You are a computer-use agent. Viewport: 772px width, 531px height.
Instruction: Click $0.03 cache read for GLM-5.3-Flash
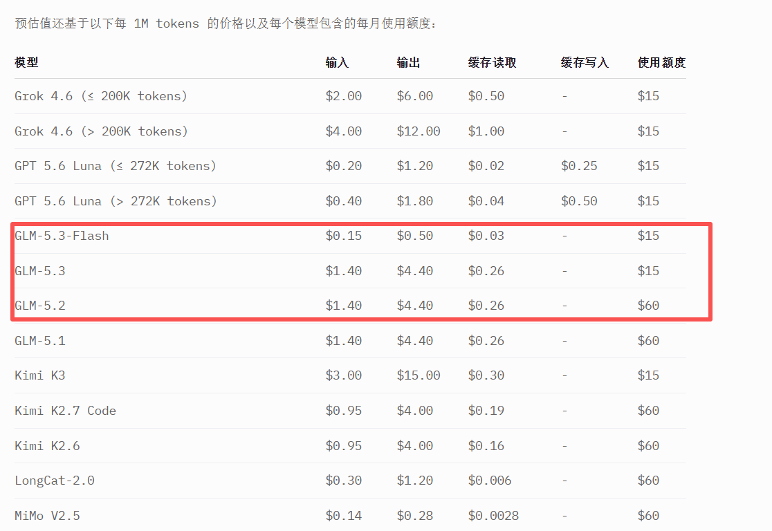point(486,236)
